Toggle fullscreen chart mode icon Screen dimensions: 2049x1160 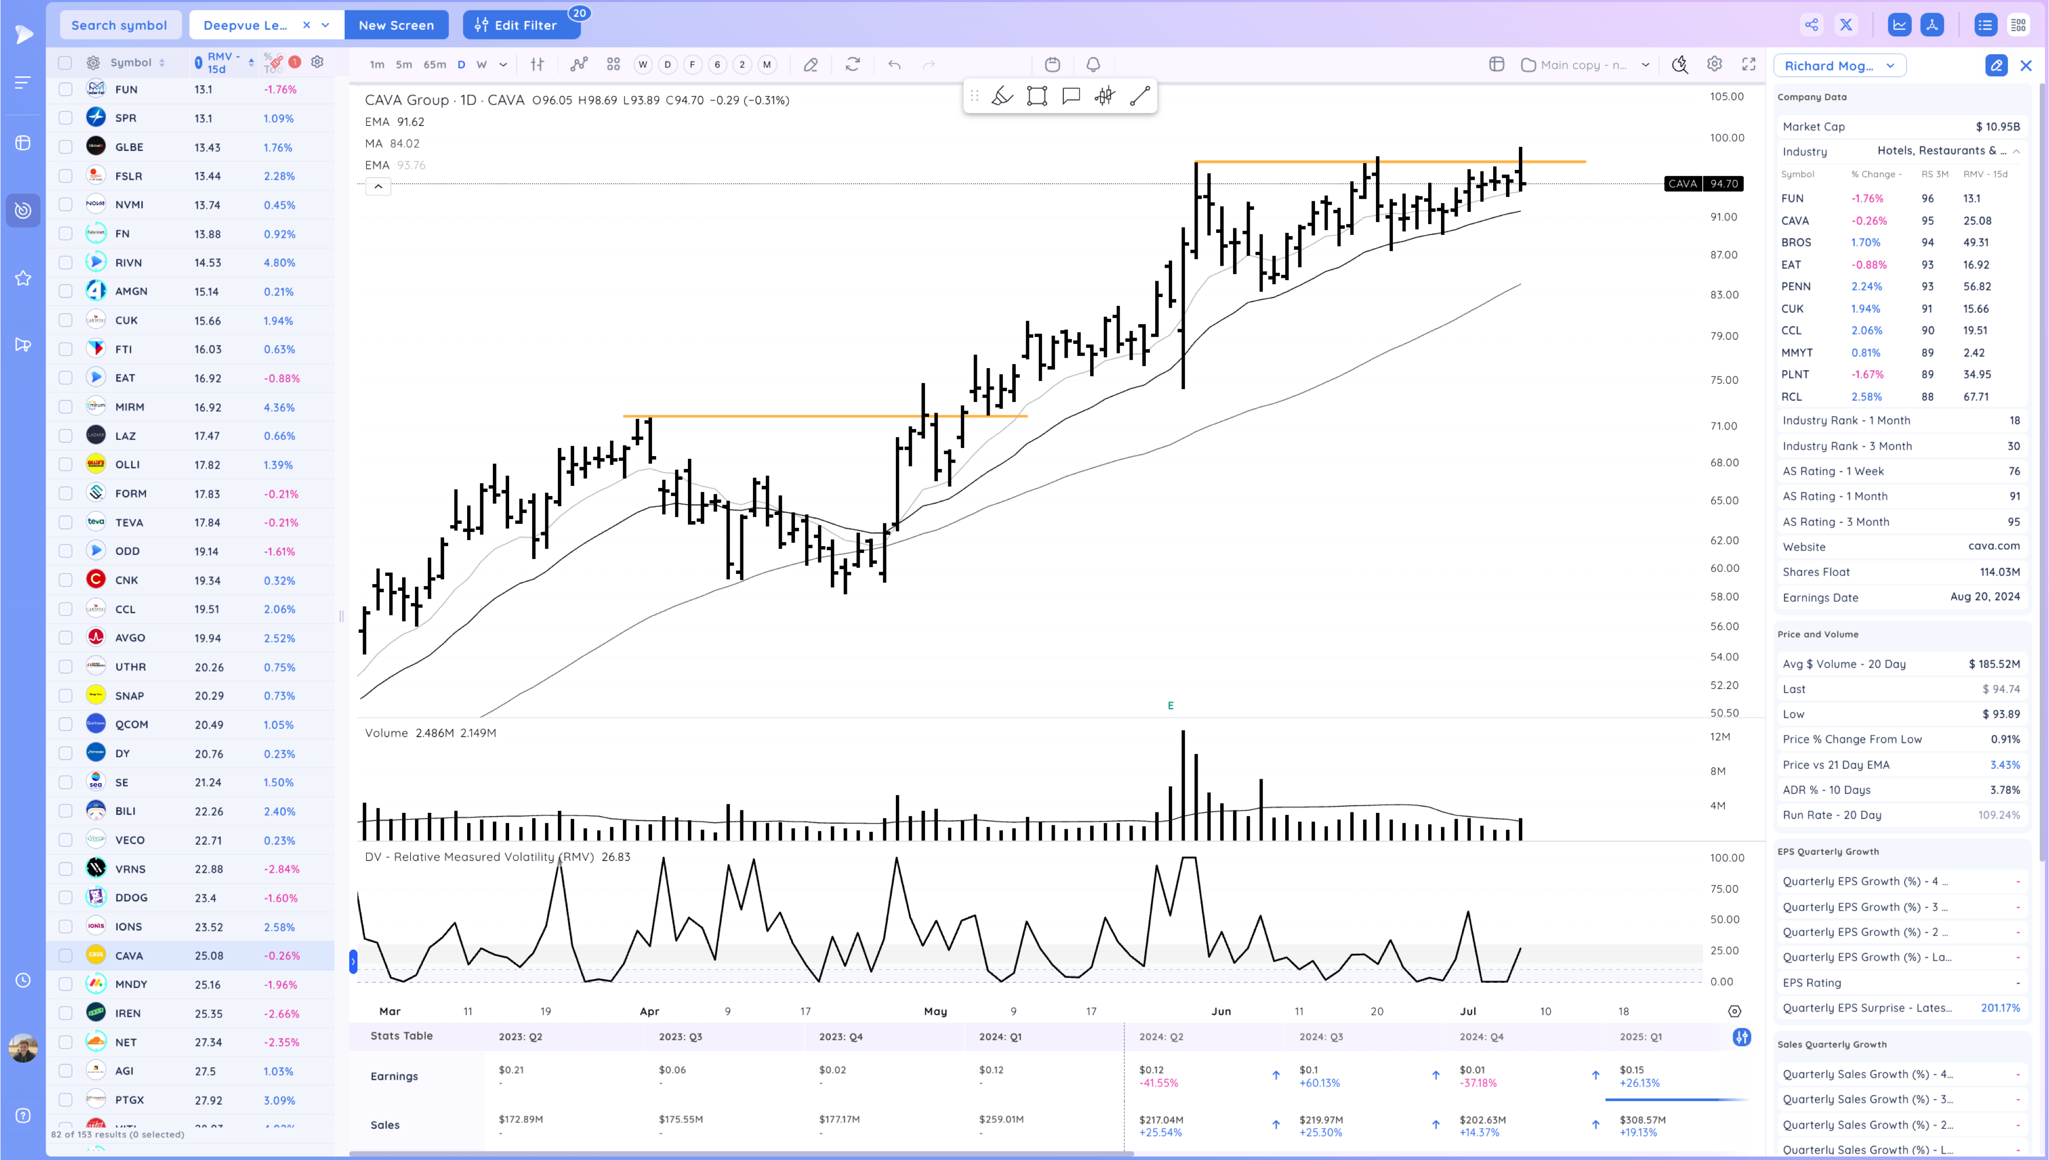(1748, 65)
